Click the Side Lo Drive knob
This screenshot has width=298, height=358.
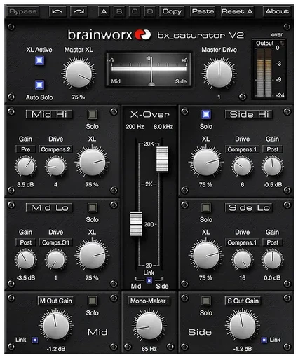(x=242, y=260)
